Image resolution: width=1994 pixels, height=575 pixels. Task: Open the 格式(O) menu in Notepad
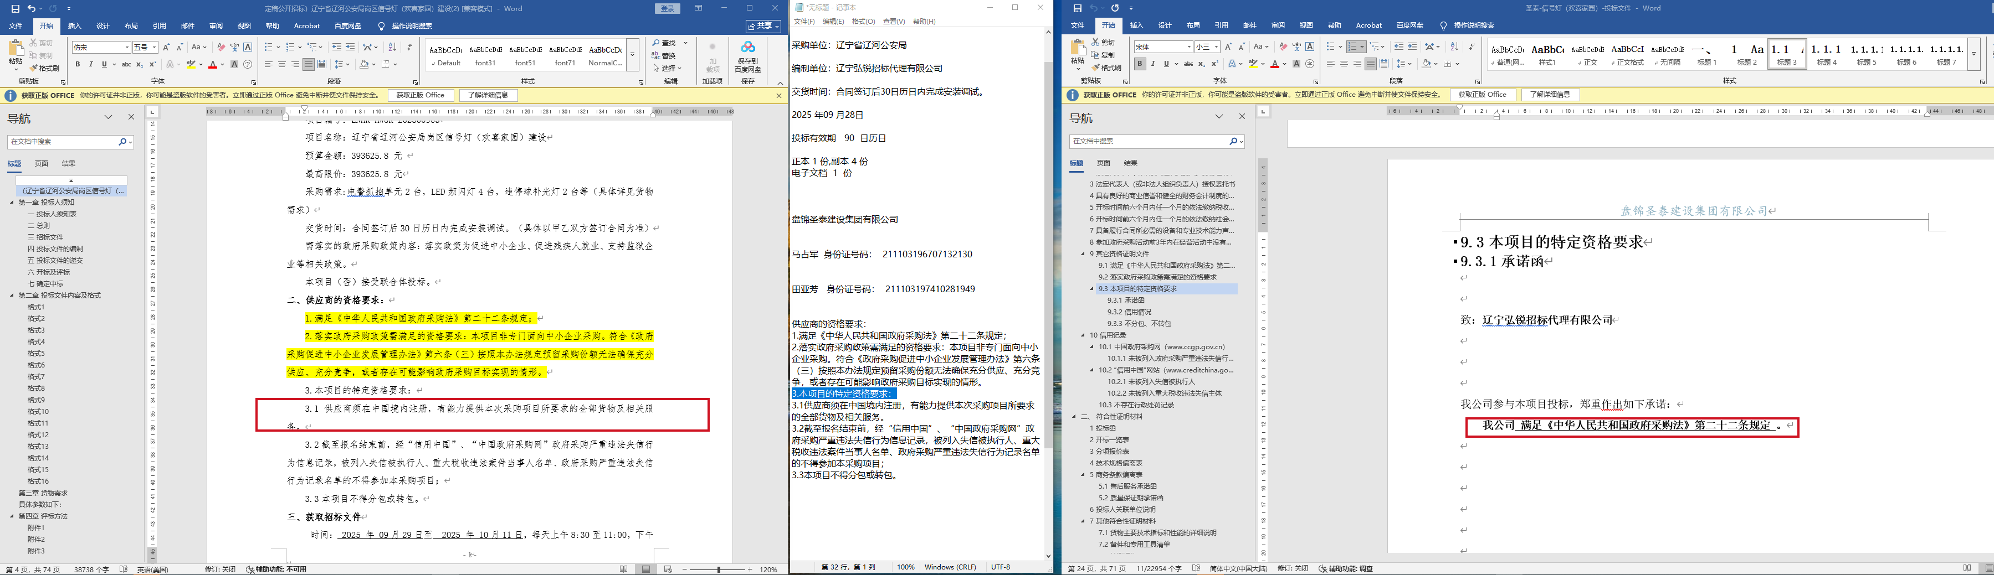863,22
